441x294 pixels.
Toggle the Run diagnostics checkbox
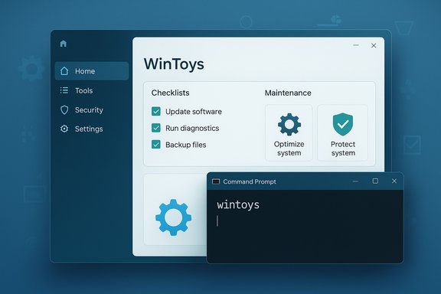tap(156, 128)
